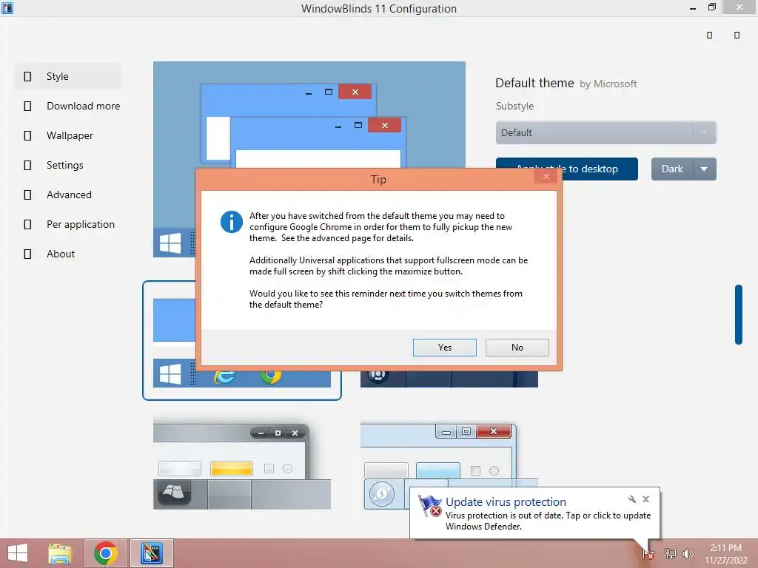Open the Style section in sidebar
Screen dimensions: 758x568
point(67,76)
